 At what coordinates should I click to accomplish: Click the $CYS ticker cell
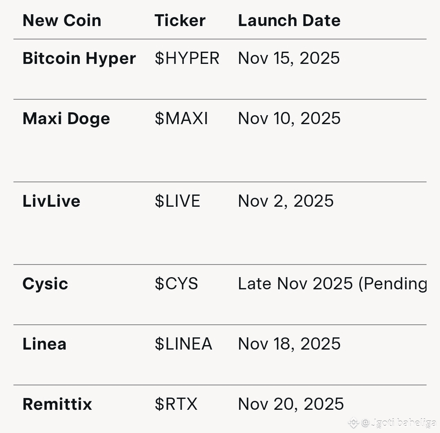pos(176,284)
